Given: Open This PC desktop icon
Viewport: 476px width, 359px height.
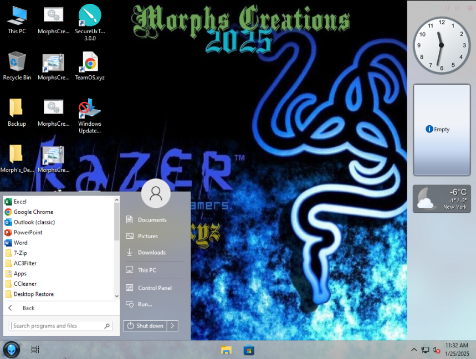Looking at the screenshot, I should (x=17, y=20).
